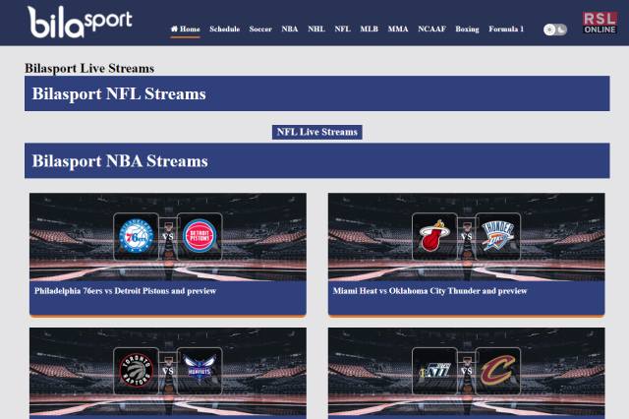
Task: Click the Oklahoma City Thunder logo
Action: [x=498, y=236]
